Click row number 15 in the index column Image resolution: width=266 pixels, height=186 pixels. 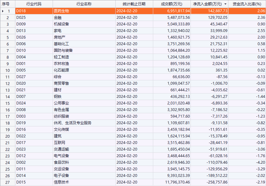(x=8, y=103)
